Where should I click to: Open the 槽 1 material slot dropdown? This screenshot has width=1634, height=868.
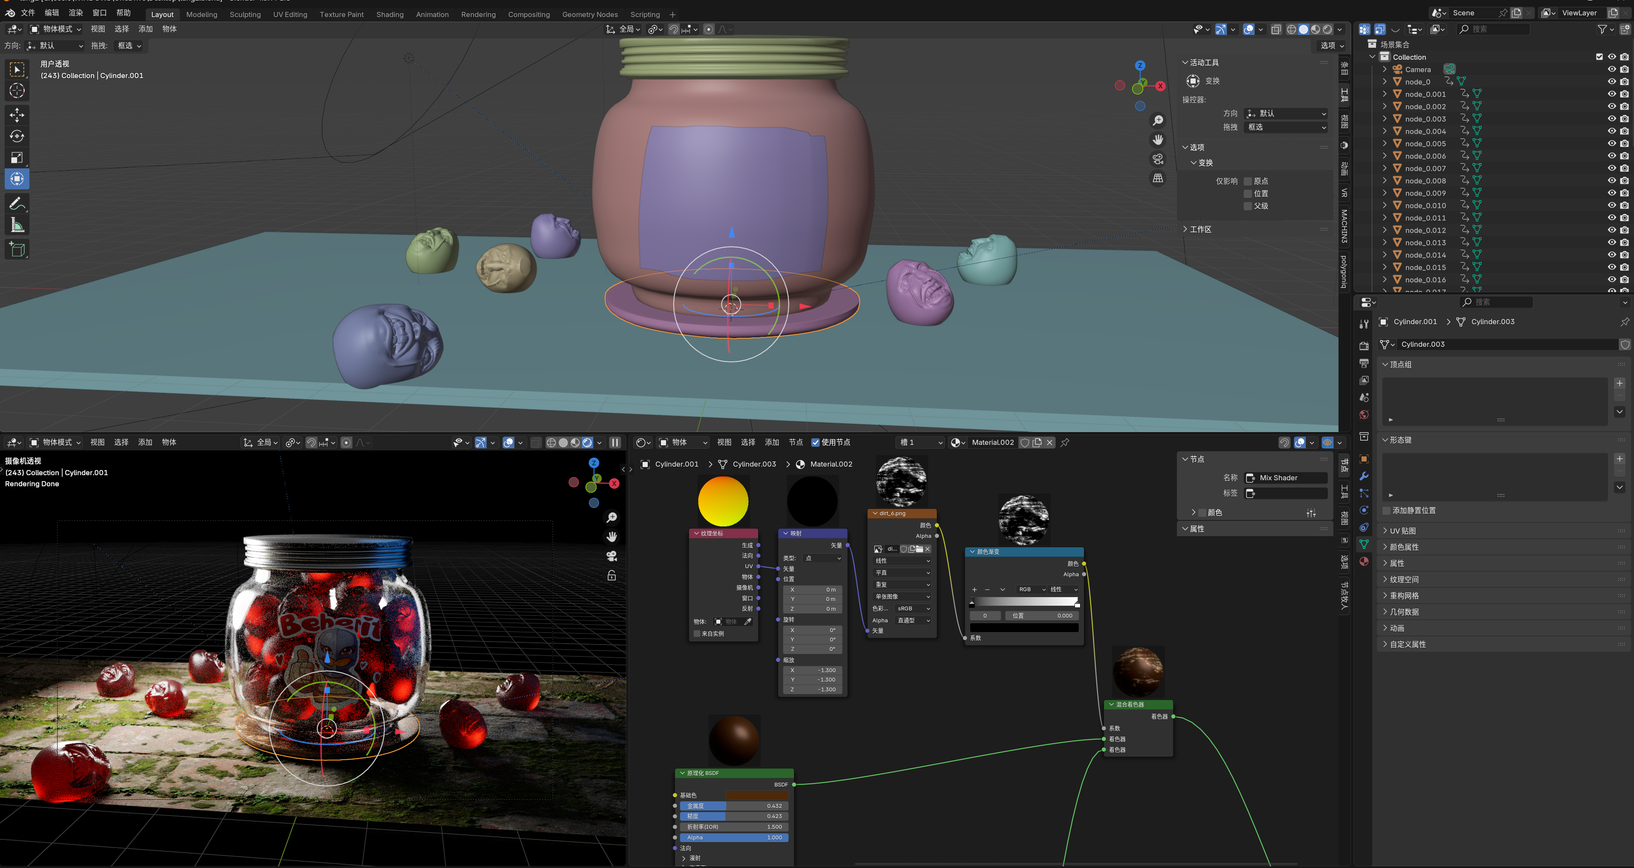920,442
